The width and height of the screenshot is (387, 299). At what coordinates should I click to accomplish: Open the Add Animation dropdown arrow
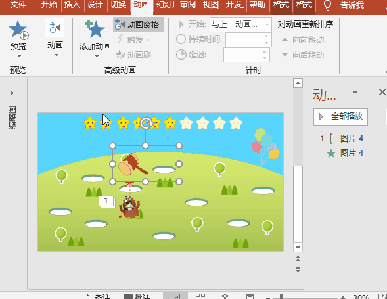(97, 57)
